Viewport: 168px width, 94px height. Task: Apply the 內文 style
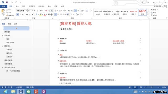(98, 13)
